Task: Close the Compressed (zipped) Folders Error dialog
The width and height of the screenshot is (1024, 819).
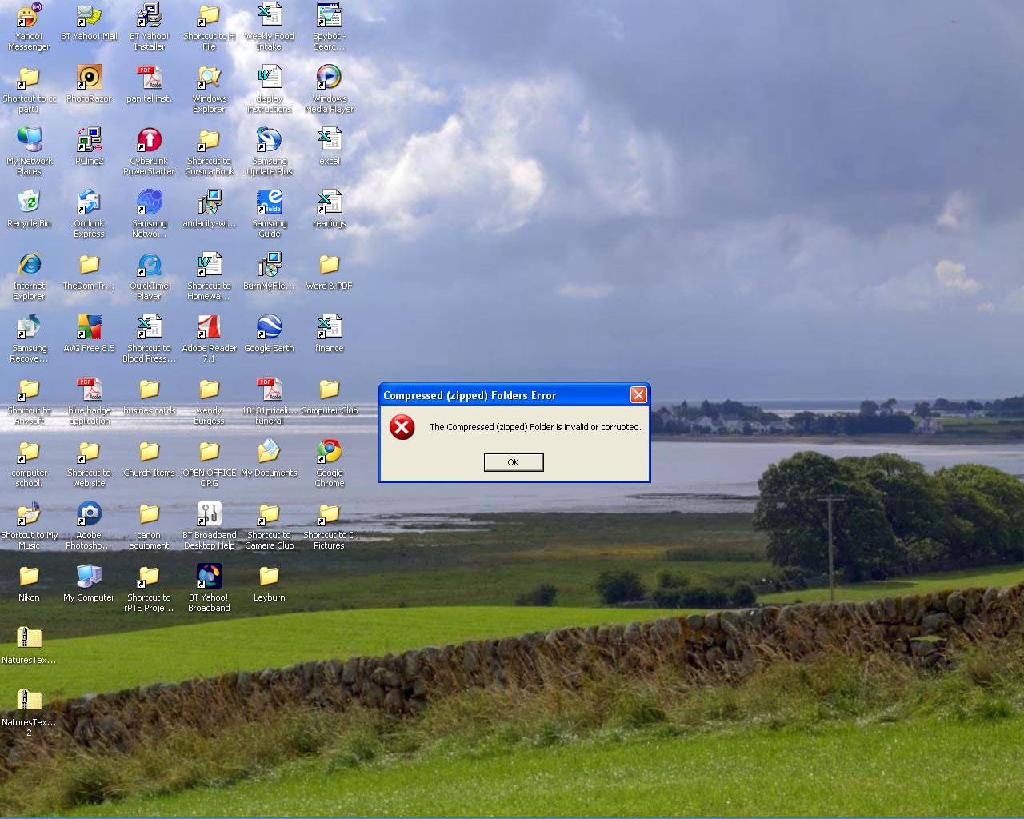Action: 638,395
